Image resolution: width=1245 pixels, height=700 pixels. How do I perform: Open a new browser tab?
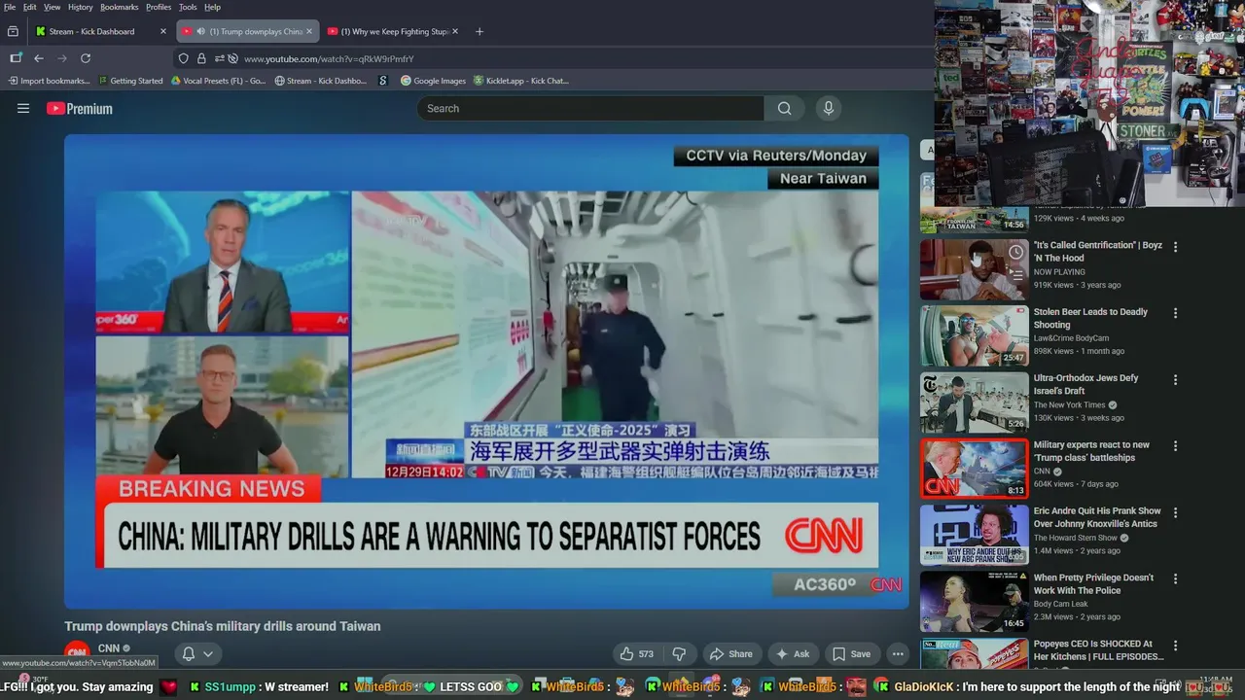(480, 31)
